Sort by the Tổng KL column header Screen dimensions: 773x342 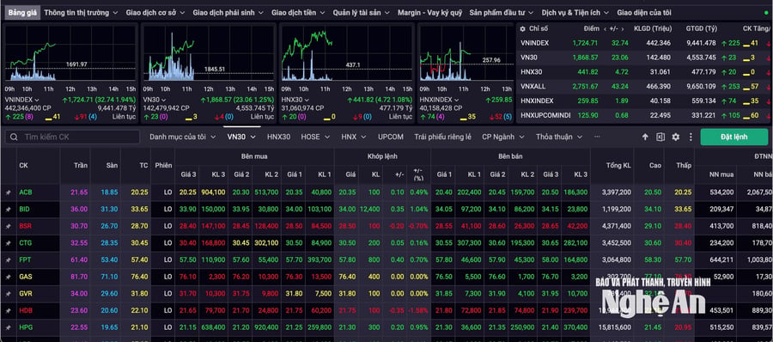(x=618, y=166)
